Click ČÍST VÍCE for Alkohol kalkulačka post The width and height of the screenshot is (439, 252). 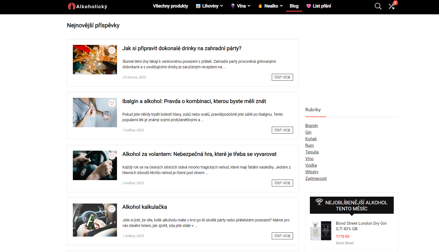pyautogui.click(x=282, y=236)
